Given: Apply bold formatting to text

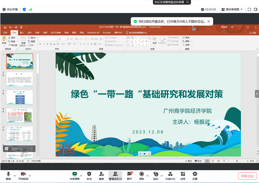Looking at the screenshot, I should [40, 44].
